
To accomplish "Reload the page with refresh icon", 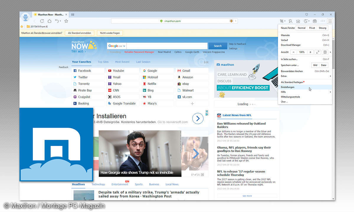I will tap(42, 21).
